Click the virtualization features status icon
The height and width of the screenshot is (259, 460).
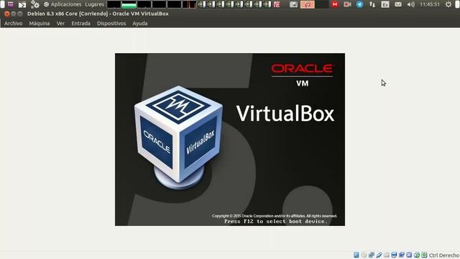coord(409,255)
